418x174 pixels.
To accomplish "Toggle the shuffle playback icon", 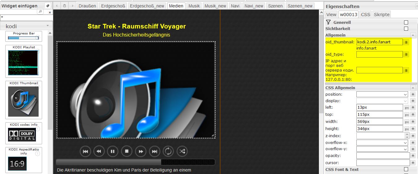I will coord(182,151).
